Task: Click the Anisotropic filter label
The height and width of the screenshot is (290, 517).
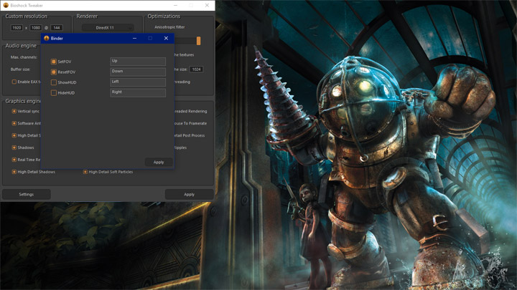Action: pyautogui.click(x=169, y=27)
